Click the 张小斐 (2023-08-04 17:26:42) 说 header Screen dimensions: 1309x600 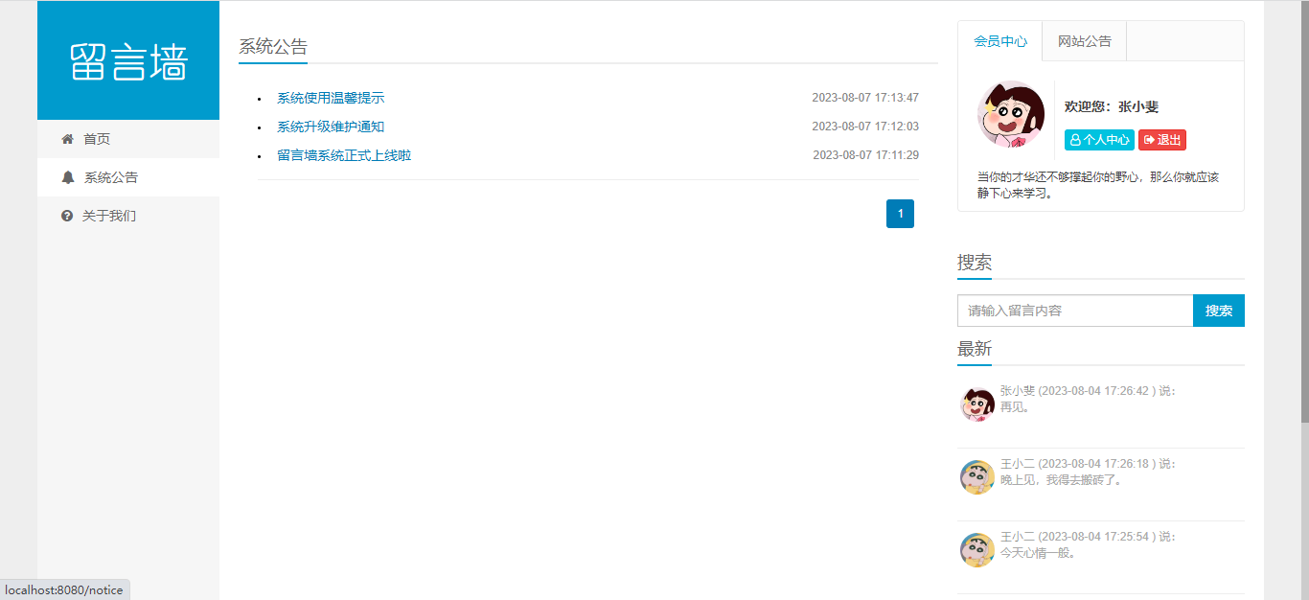coord(1088,391)
